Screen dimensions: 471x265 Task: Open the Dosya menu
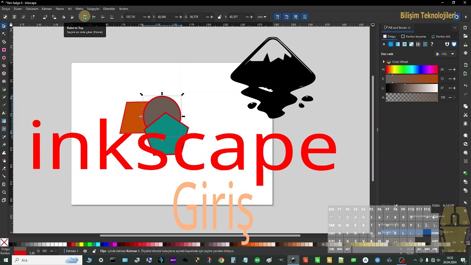pyautogui.click(x=6, y=9)
